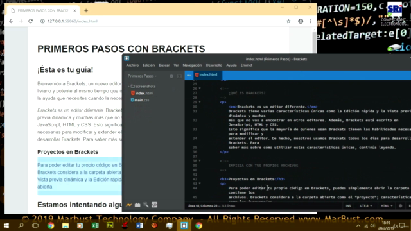Open the Extension Manager brick icon in Brackets
Viewport: 411px width, 231px height.
(137, 205)
